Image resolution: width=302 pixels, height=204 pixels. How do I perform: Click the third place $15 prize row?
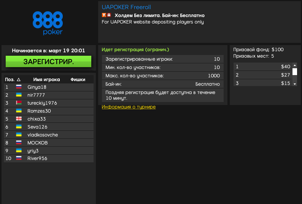[263, 83]
